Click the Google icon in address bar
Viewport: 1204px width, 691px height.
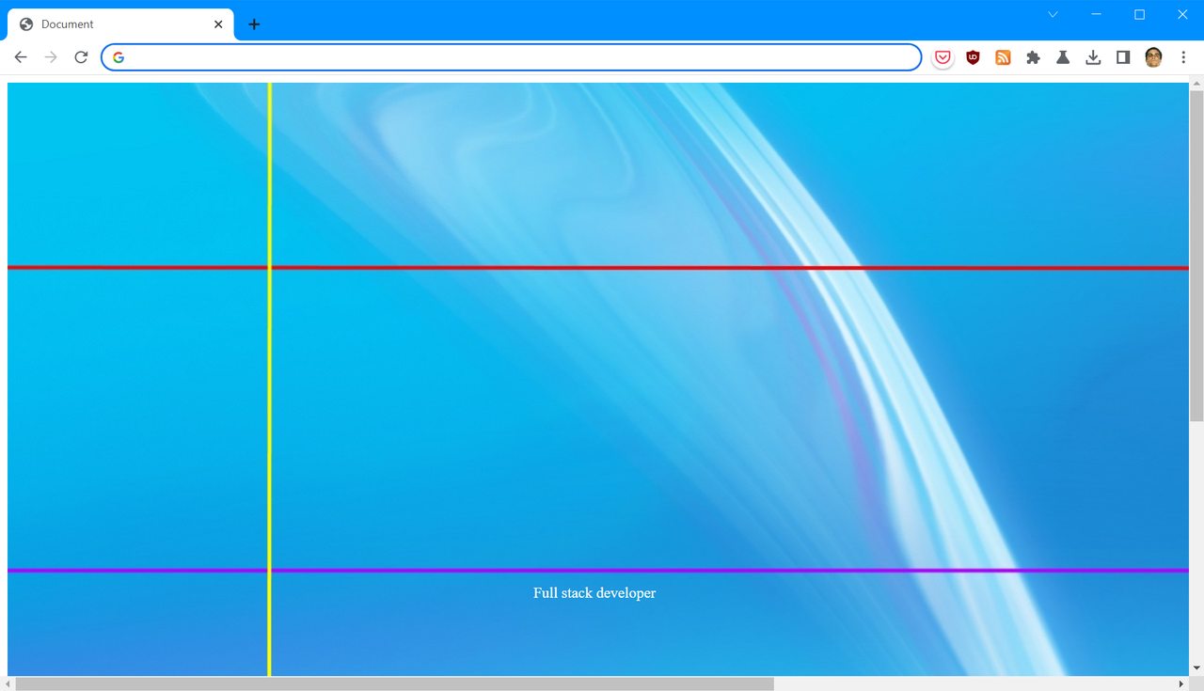click(119, 57)
